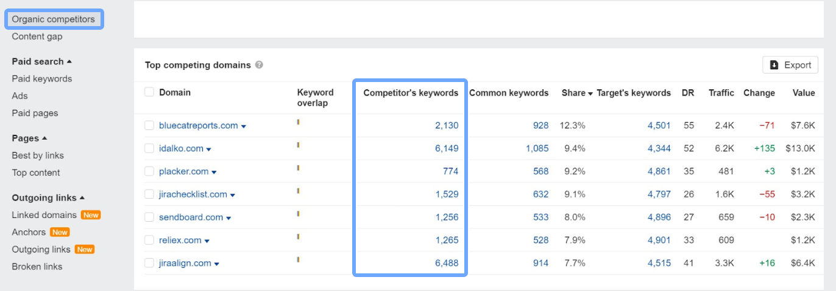The height and width of the screenshot is (291, 836).
Task: Click competitor keywords value 6,149
Action: tap(447, 148)
